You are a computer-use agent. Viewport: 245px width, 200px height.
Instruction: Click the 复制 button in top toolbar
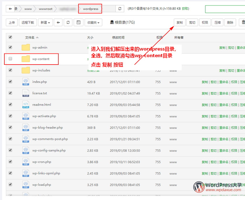click(x=180, y=23)
